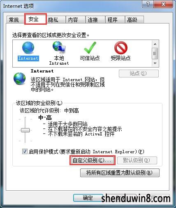
Task: Switch to the 常规 tab
Action: pos(14,20)
